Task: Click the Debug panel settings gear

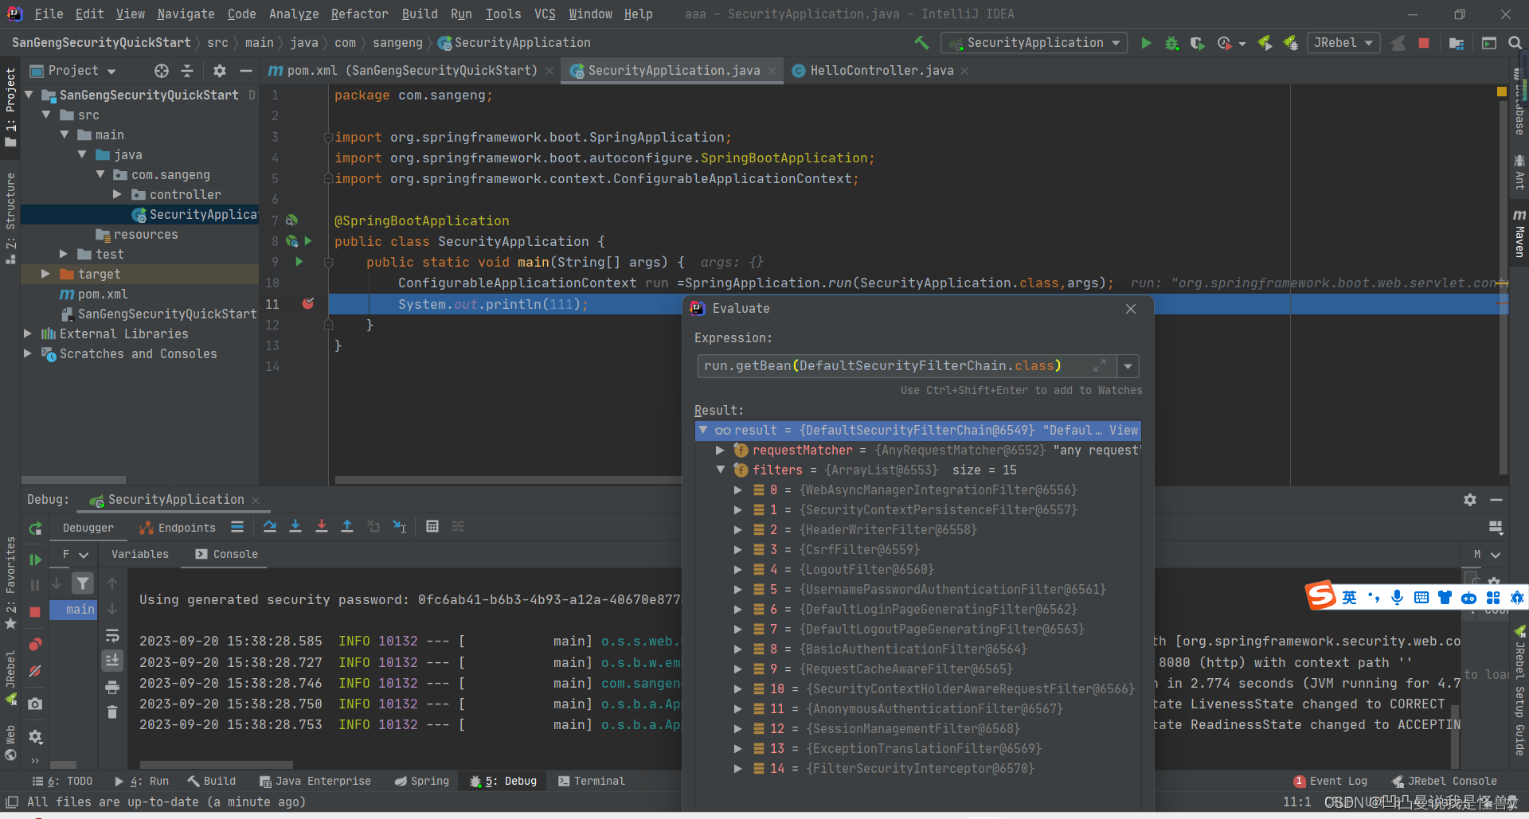Action: [1470, 500]
